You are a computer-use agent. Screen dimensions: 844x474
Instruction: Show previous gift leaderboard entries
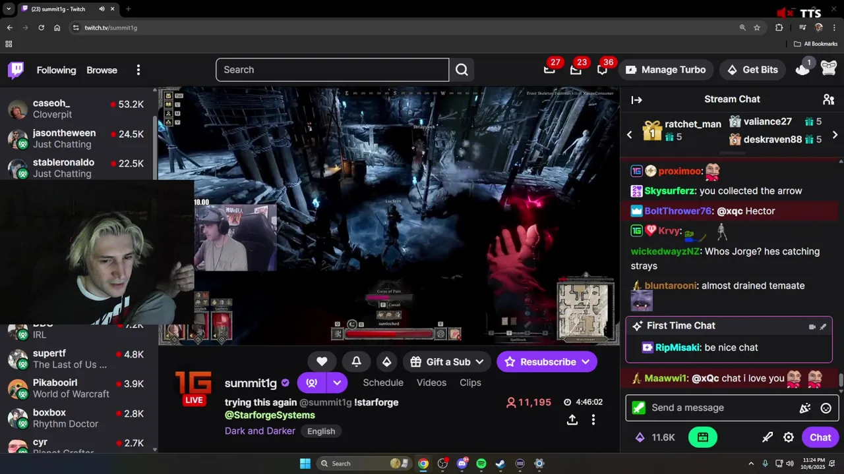click(629, 134)
